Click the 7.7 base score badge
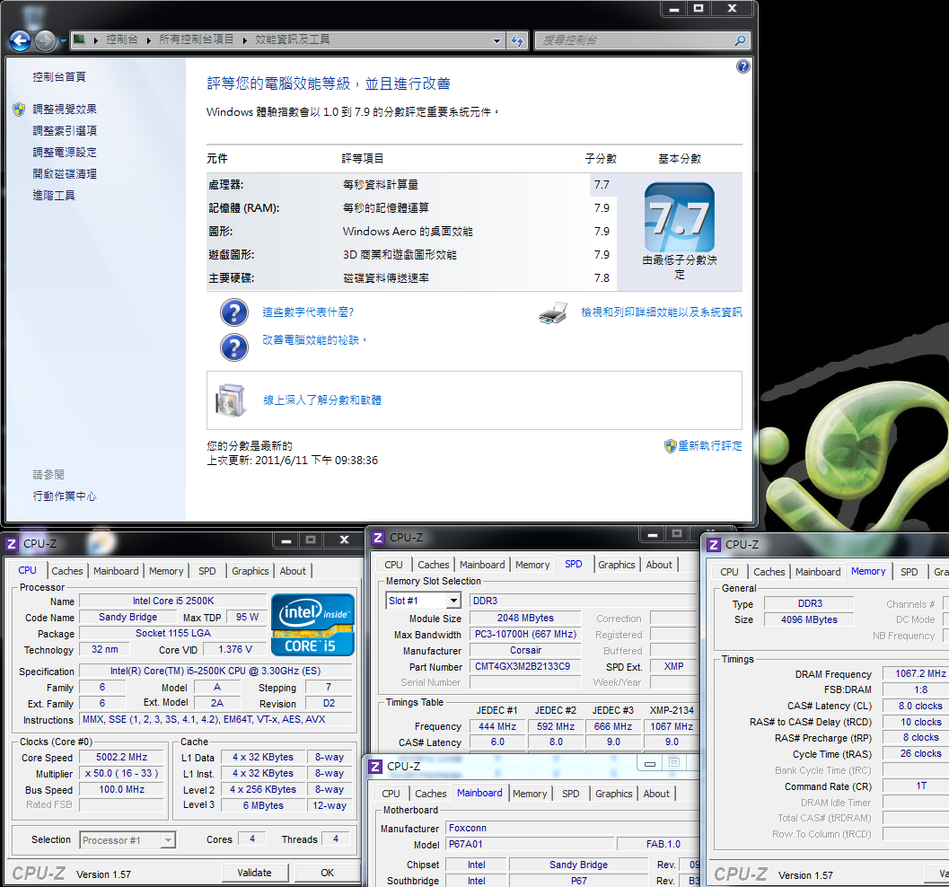The image size is (949, 887). 679,217
